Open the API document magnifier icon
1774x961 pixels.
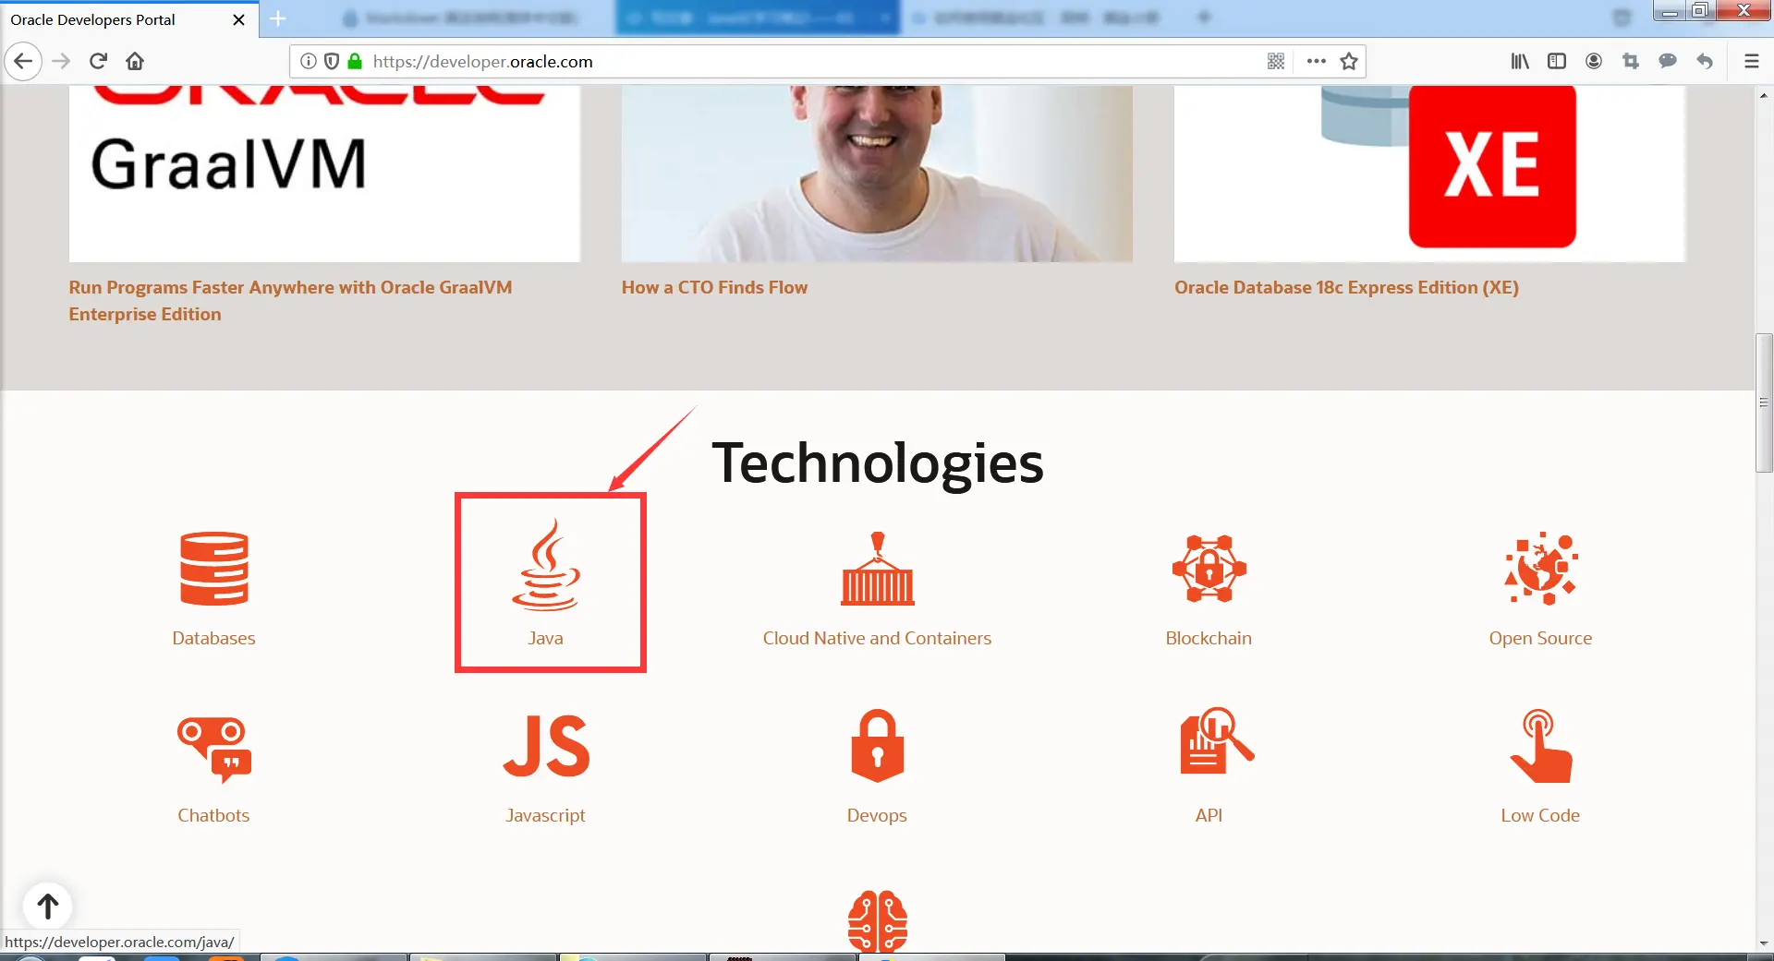[1217, 740]
